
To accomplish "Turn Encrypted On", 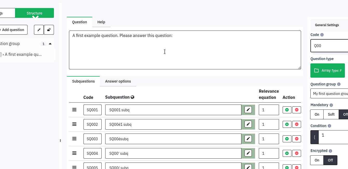I will click(317, 160).
